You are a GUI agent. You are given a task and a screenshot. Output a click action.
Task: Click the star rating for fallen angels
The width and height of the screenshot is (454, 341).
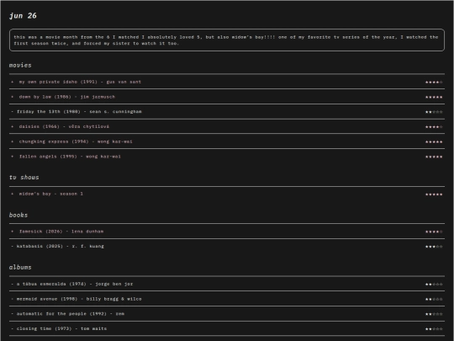coord(434,157)
